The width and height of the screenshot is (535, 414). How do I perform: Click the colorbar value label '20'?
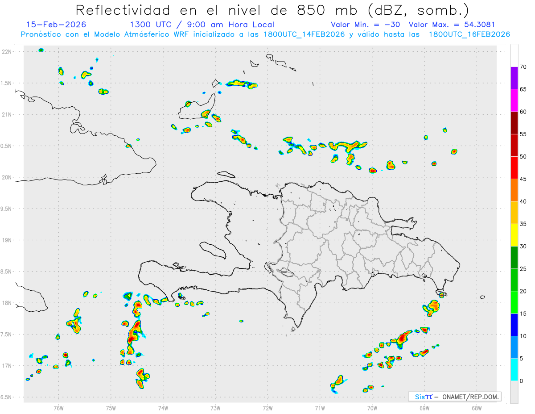[523, 291]
